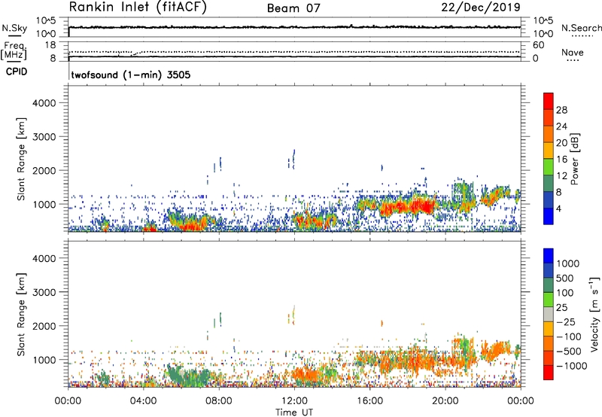Click the CPID label

(17, 72)
